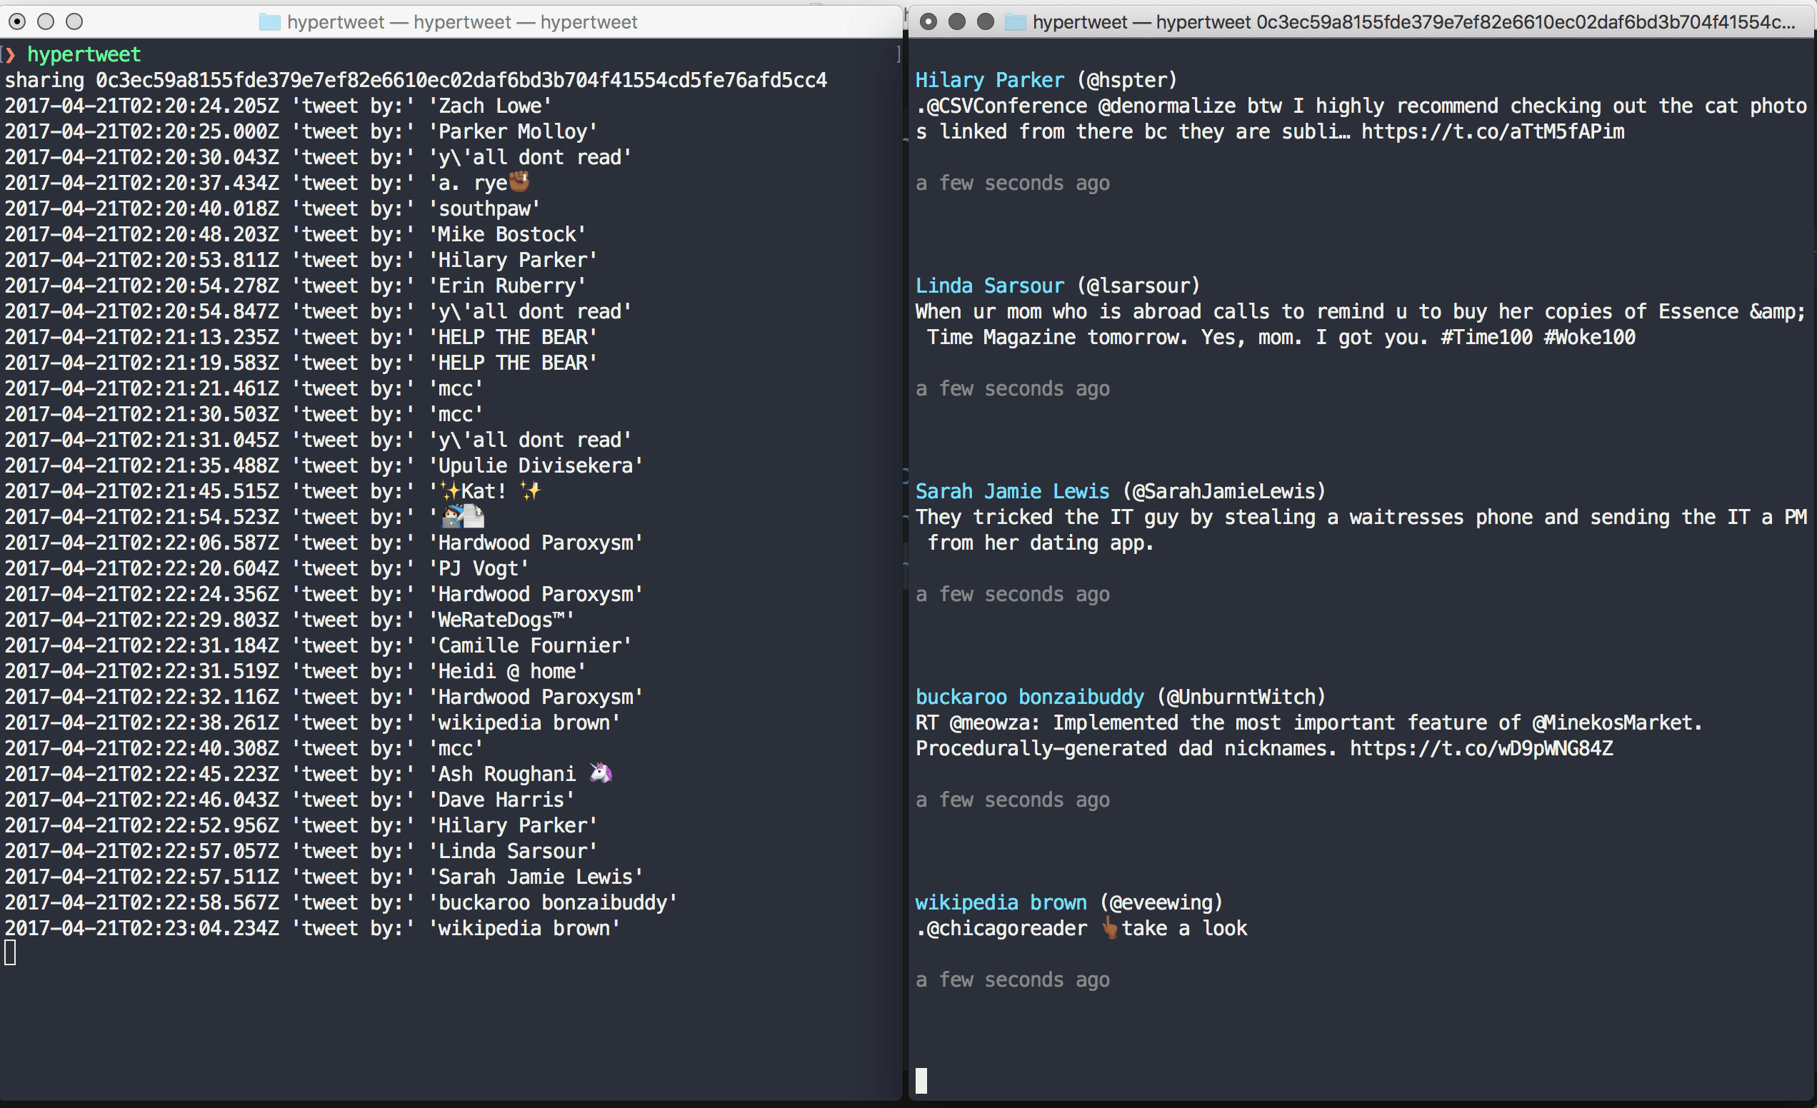This screenshot has width=1817, height=1108.
Task: Click the sparkles emoji after 'Kat!'
Action: [x=530, y=491]
